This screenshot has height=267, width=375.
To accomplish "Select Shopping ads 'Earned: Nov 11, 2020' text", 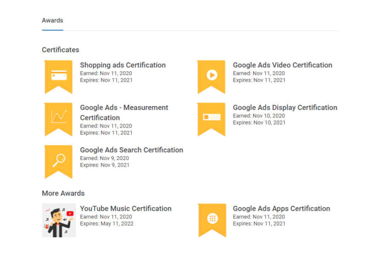I will [x=106, y=73].
